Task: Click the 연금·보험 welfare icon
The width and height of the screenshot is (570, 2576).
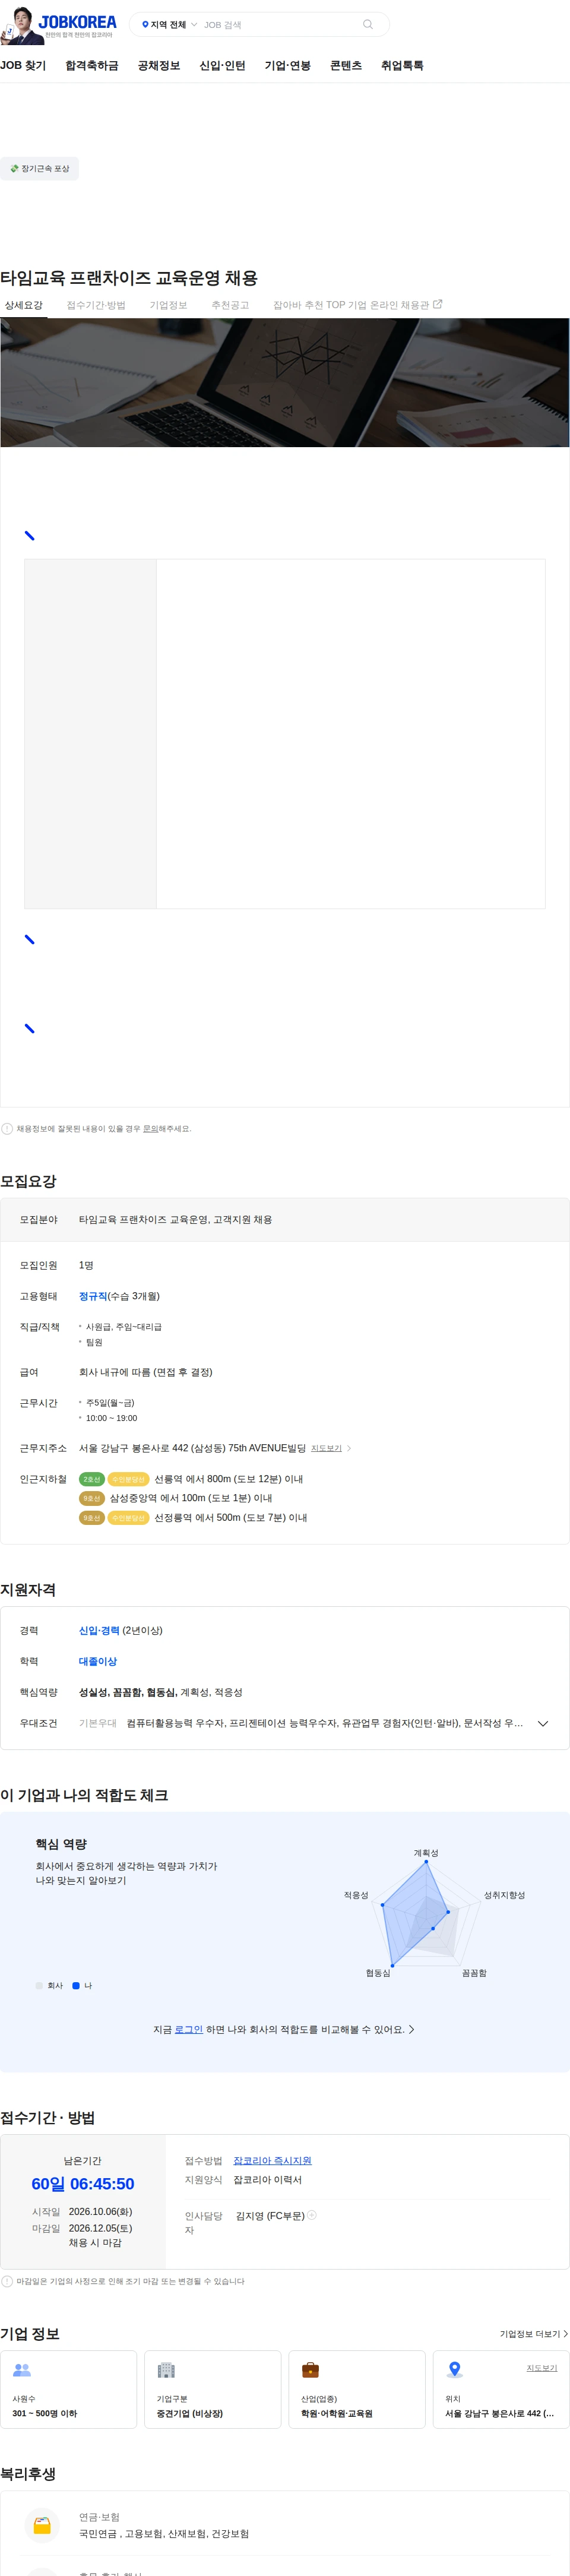Action: coord(42,2525)
